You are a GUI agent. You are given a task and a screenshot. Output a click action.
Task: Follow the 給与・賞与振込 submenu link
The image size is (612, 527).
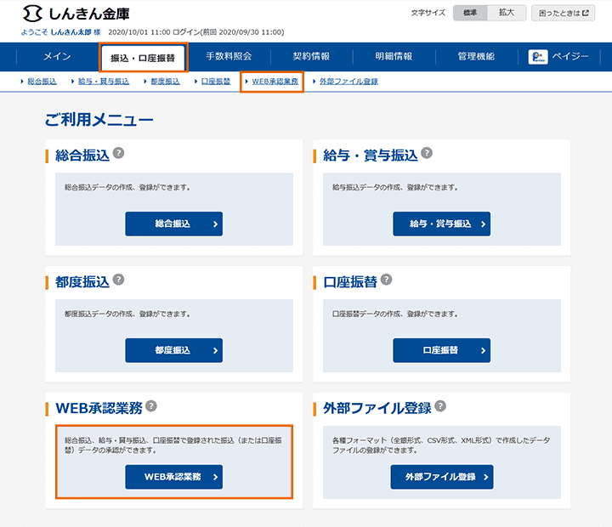pyautogui.click(x=103, y=82)
